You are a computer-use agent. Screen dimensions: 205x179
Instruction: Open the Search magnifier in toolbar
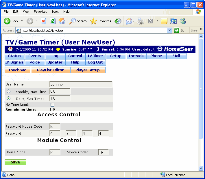click(73, 21)
